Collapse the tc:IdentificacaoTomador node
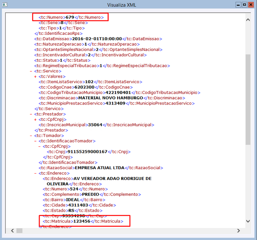 tap(35, 141)
